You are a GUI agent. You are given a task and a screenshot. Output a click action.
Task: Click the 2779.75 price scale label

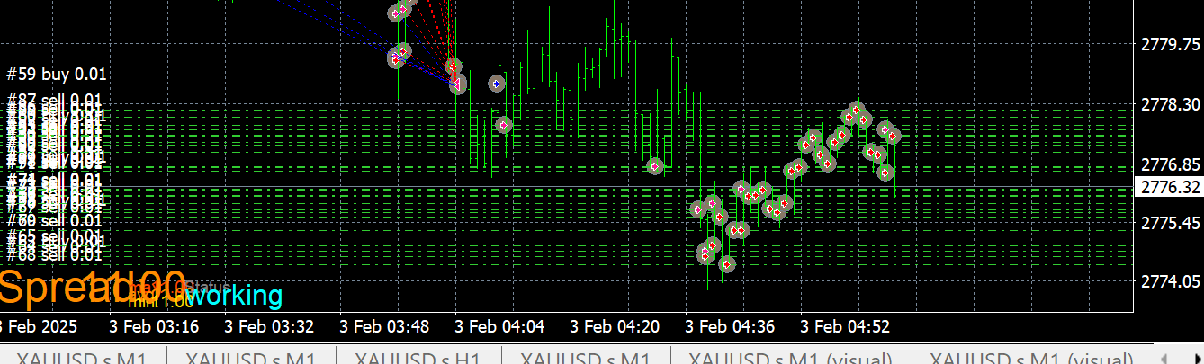(1170, 44)
